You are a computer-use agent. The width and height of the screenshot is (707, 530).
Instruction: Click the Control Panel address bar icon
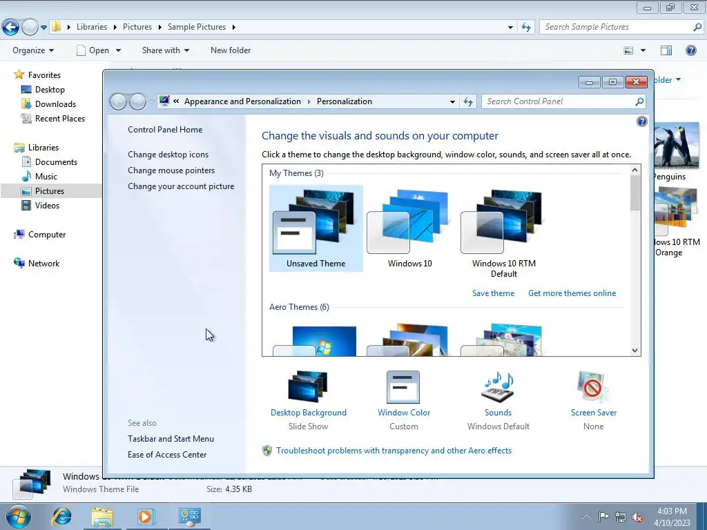[164, 101]
